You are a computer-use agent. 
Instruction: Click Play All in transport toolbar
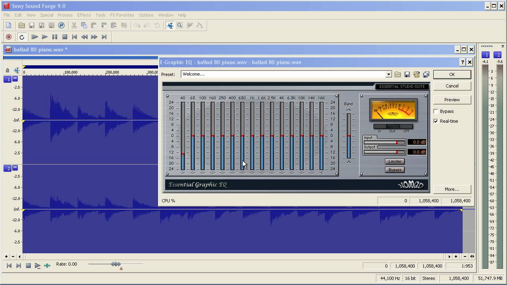(35, 37)
